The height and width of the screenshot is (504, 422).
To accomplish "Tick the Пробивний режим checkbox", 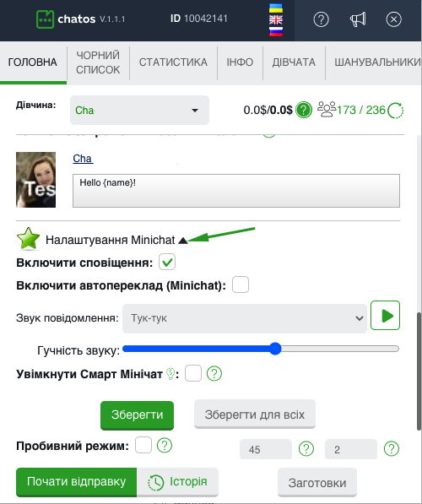I will pos(143,445).
